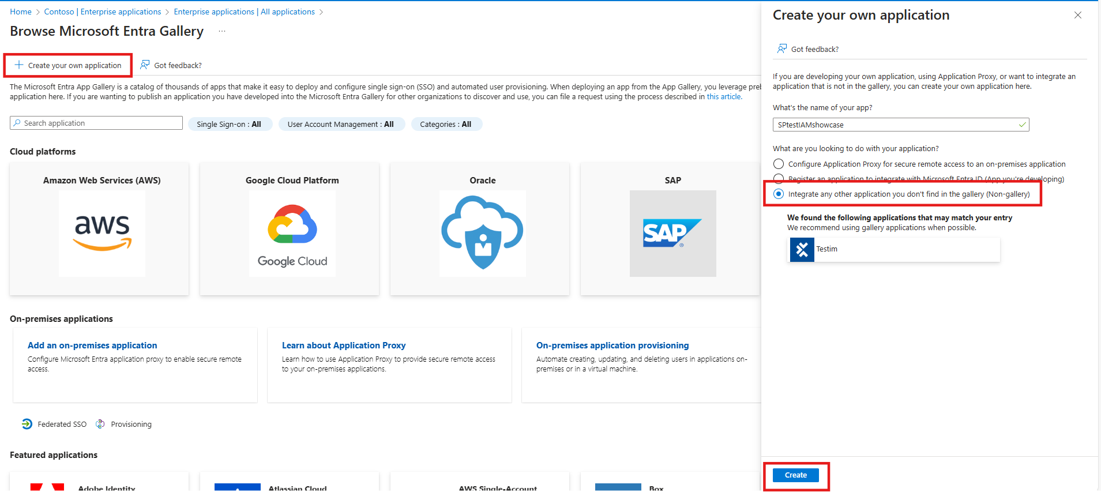The image size is (1101, 492).
Task: Open the Oracle card title
Action: point(483,180)
